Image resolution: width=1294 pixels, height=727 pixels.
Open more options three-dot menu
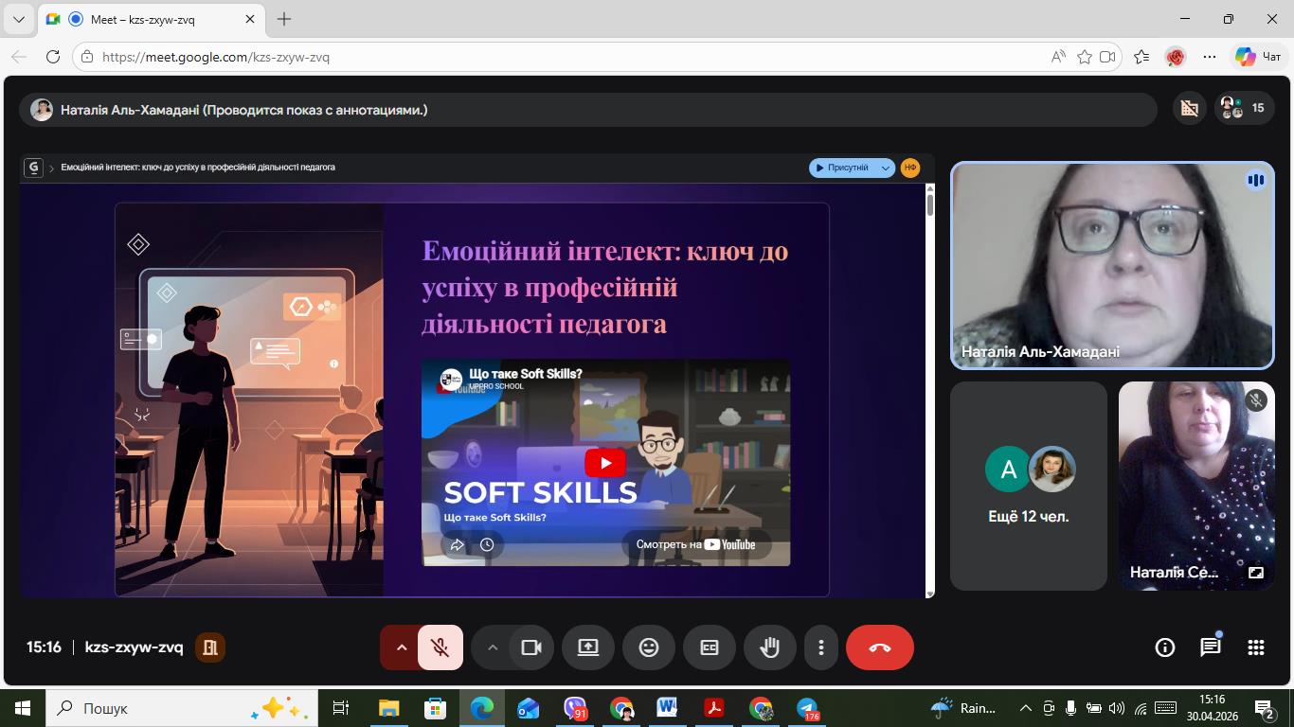[821, 647]
